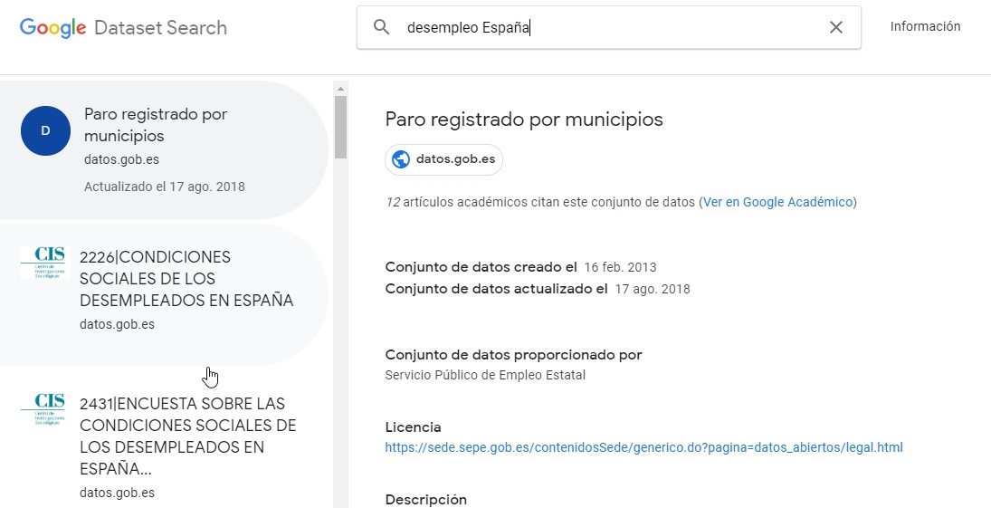Image resolution: width=991 pixels, height=508 pixels.
Task: Open the sede.sepe.gob.es license link
Action: pyautogui.click(x=643, y=447)
